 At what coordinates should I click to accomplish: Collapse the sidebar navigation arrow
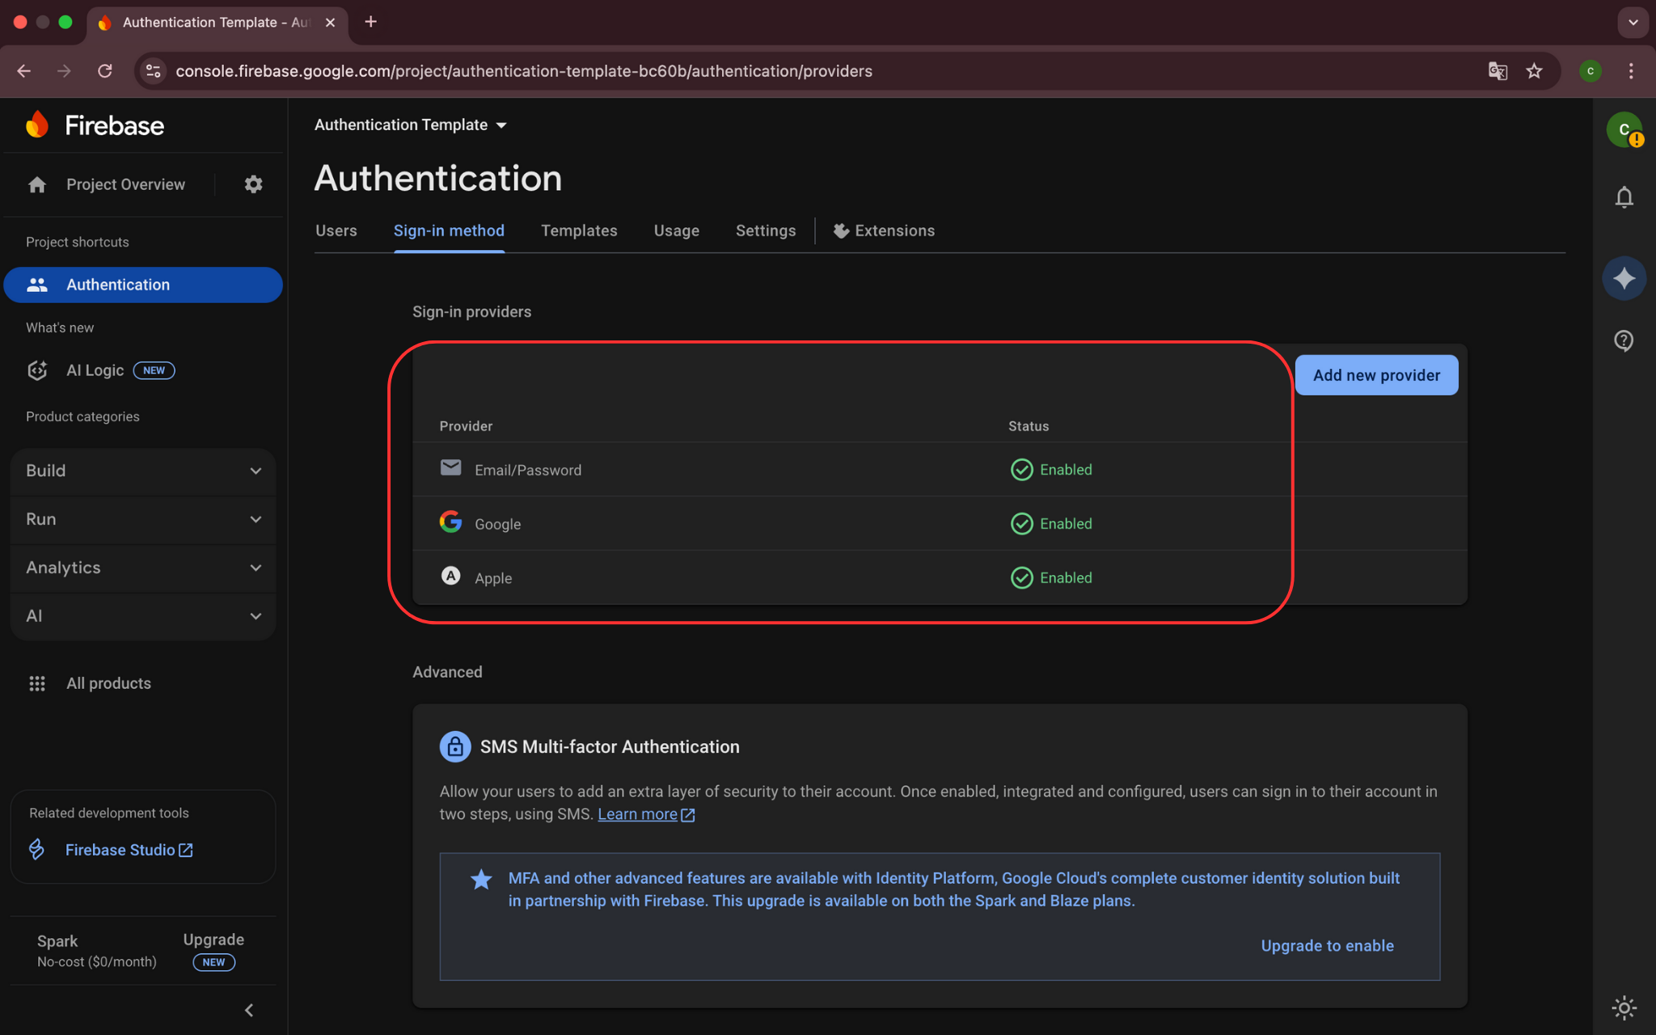pos(249,1010)
